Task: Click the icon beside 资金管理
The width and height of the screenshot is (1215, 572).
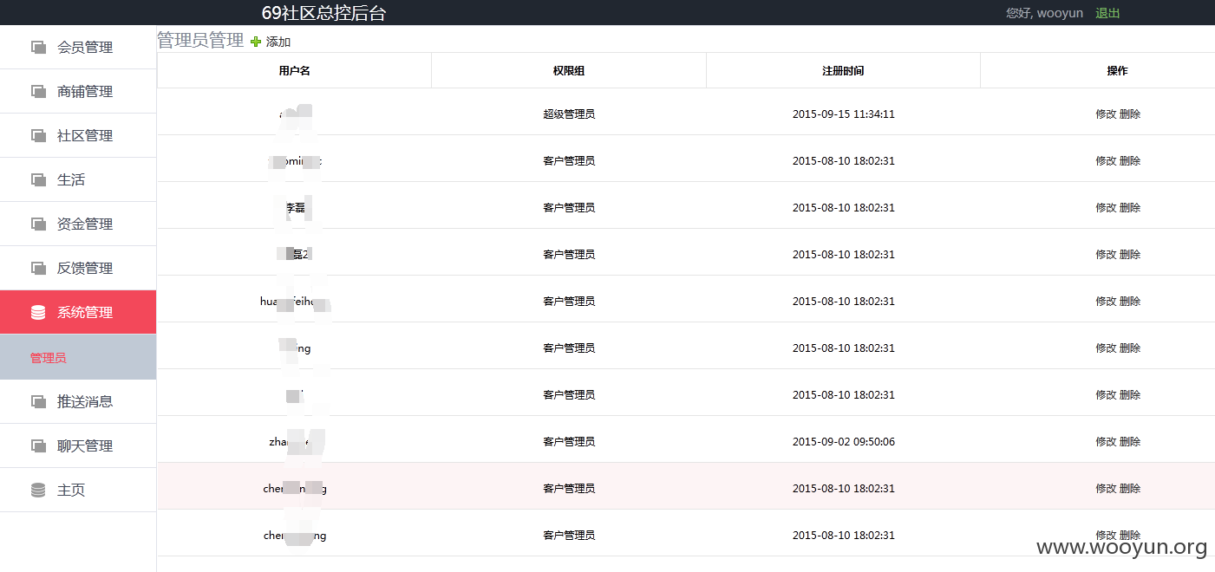Action: (x=38, y=224)
